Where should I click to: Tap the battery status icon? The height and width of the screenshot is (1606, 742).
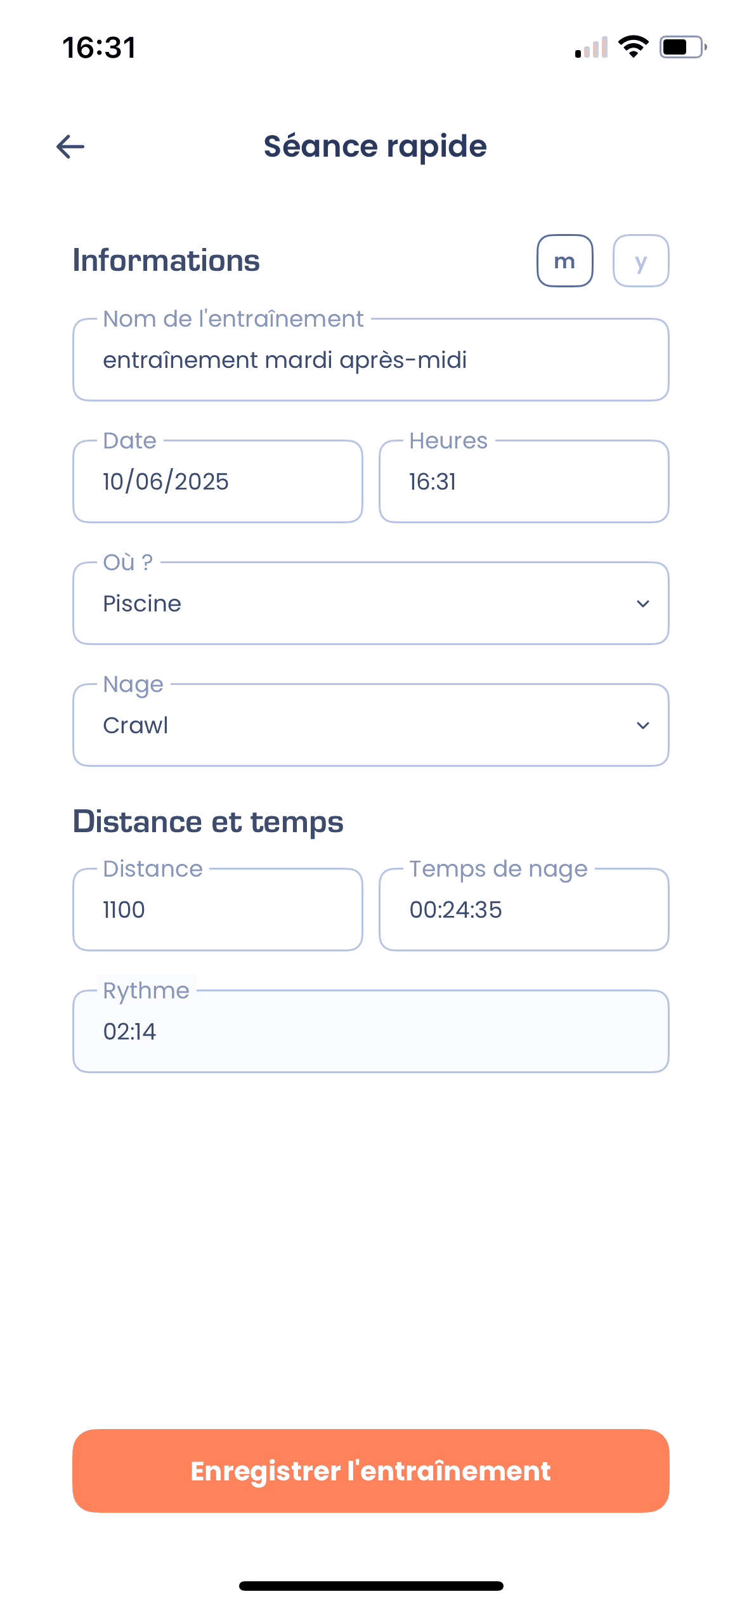pos(682,47)
